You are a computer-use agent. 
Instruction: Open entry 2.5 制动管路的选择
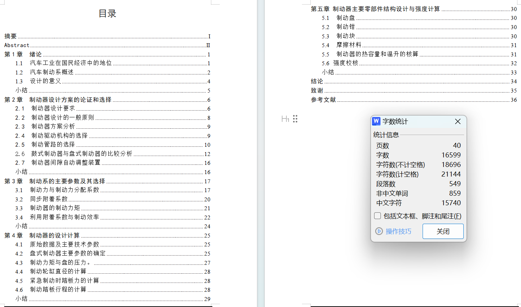pyautogui.click(x=113, y=145)
